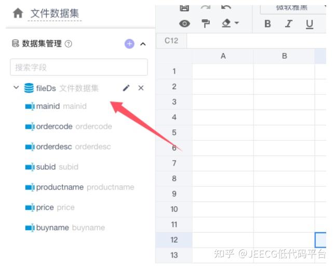The width and height of the screenshot is (335, 268).
Task: Select row 1 header
Action: click(x=174, y=71)
